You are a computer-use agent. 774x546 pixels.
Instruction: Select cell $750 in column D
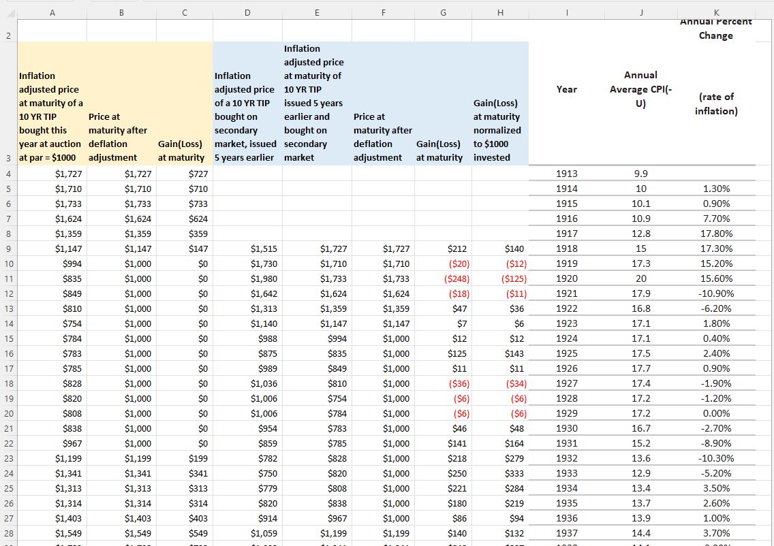[x=247, y=474]
